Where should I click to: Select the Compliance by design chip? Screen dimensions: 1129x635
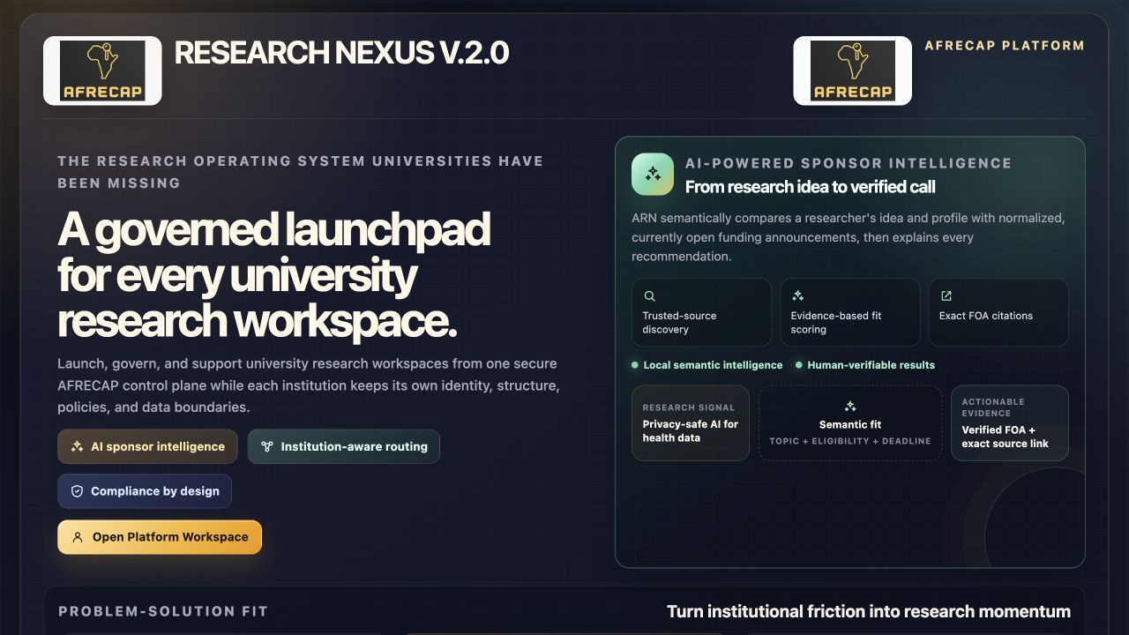click(145, 491)
